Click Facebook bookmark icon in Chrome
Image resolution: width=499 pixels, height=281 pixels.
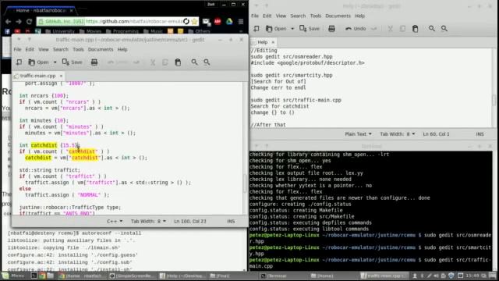coord(7,31)
